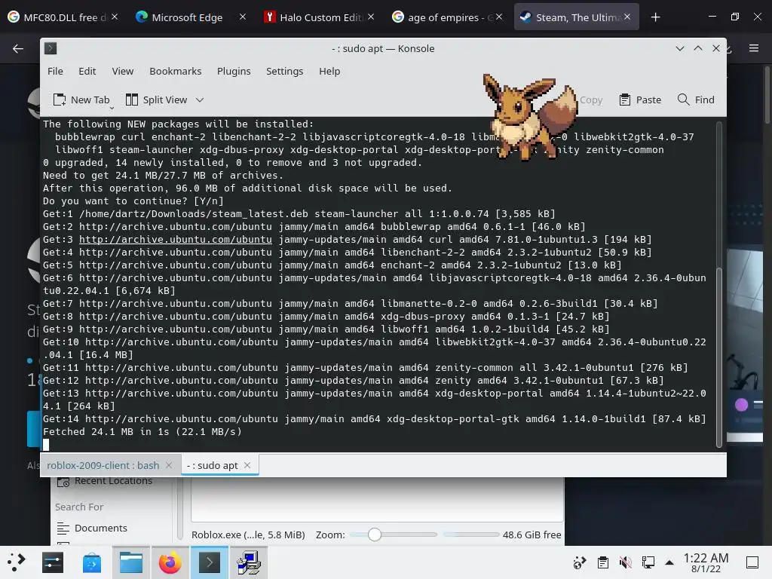This screenshot has height=579, width=772.
Task: Switch to the MFC80.DLL browser tab
Action: click(64, 17)
